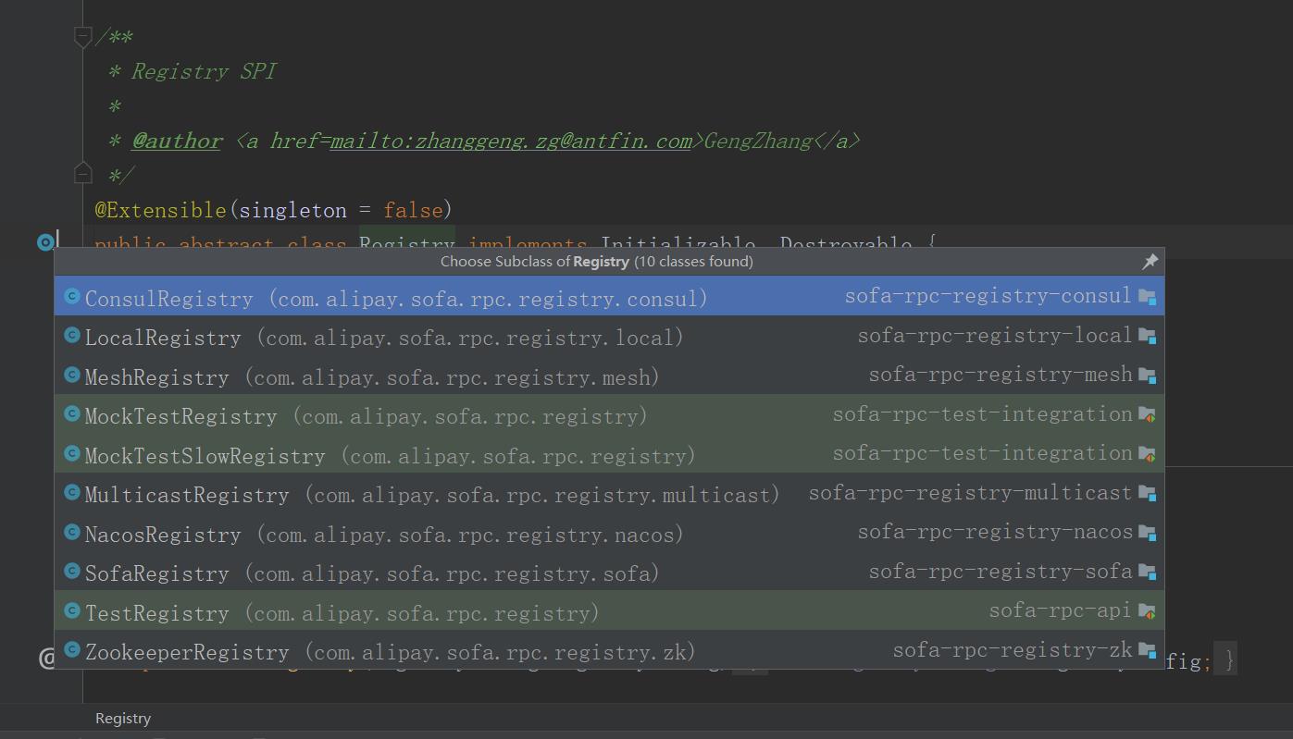Click sofa-rpc-registry-local module name
This screenshot has height=739, width=1293.
994,336
